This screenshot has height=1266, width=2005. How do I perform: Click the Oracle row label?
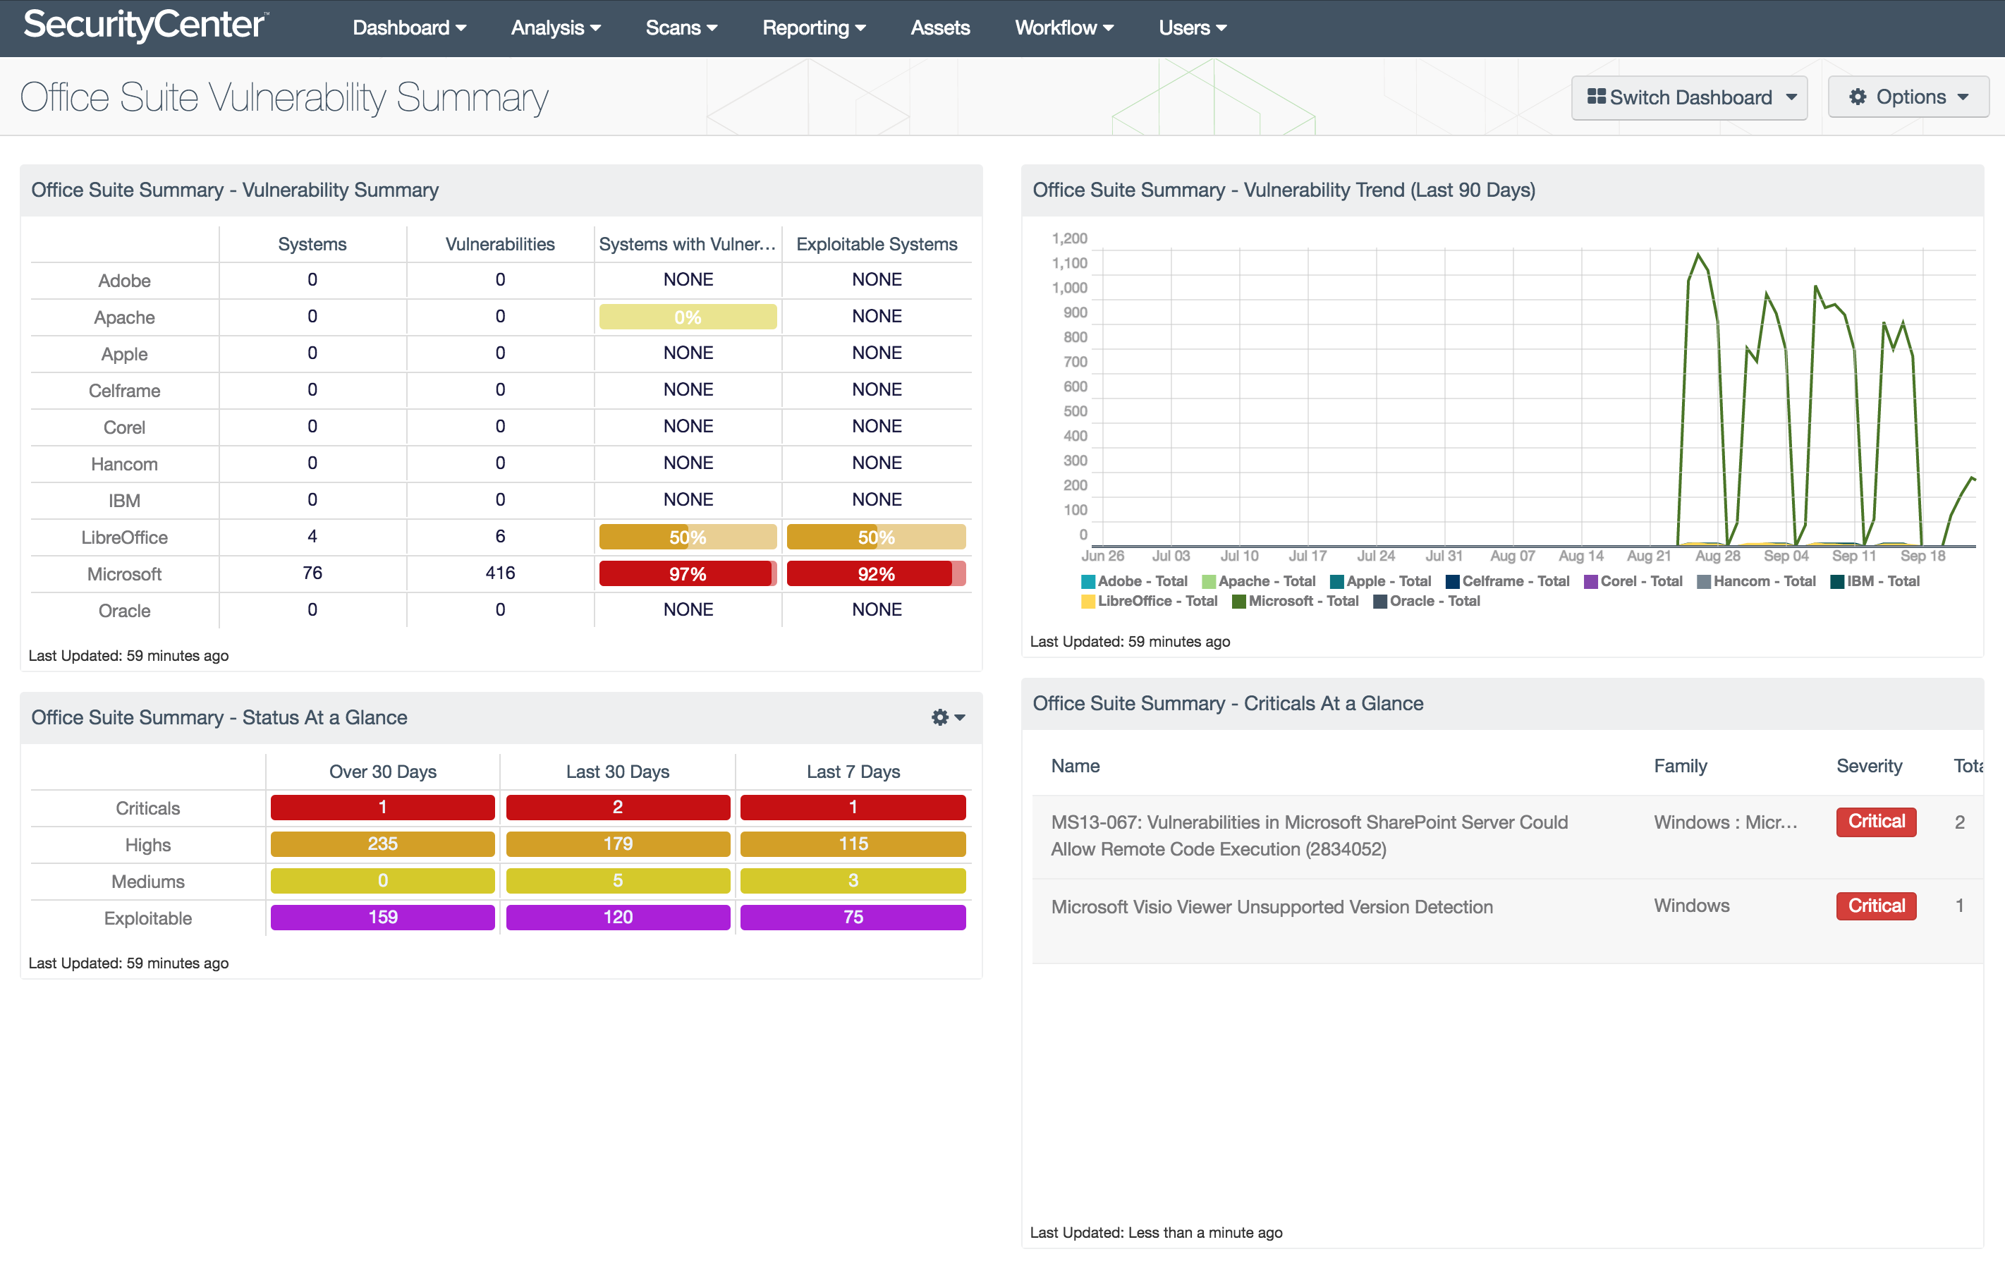(124, 611)
